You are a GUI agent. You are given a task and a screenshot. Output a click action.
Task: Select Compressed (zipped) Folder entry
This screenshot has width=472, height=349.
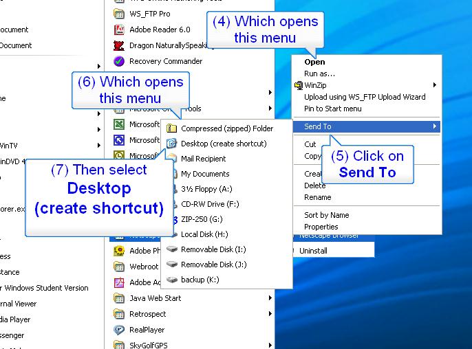[226, 128]
